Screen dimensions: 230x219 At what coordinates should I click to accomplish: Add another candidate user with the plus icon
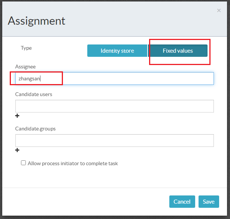pyautogui.click(x=17, y=116)
